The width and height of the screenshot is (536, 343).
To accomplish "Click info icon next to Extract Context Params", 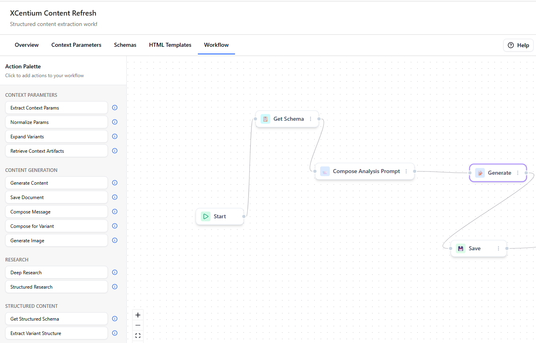I will [x=115, y=108].
